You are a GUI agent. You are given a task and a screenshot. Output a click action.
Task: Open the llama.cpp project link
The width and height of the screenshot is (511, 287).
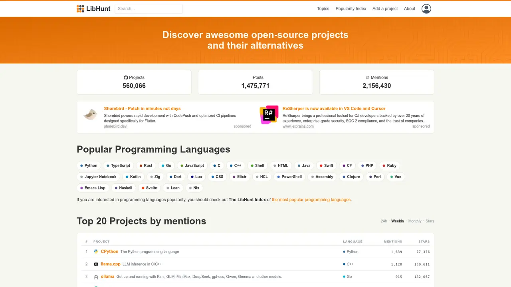(x=111, y=264)
